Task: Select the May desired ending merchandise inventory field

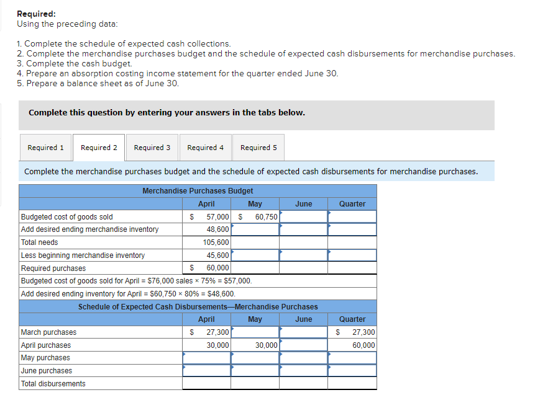Action: tap(255, 229)
